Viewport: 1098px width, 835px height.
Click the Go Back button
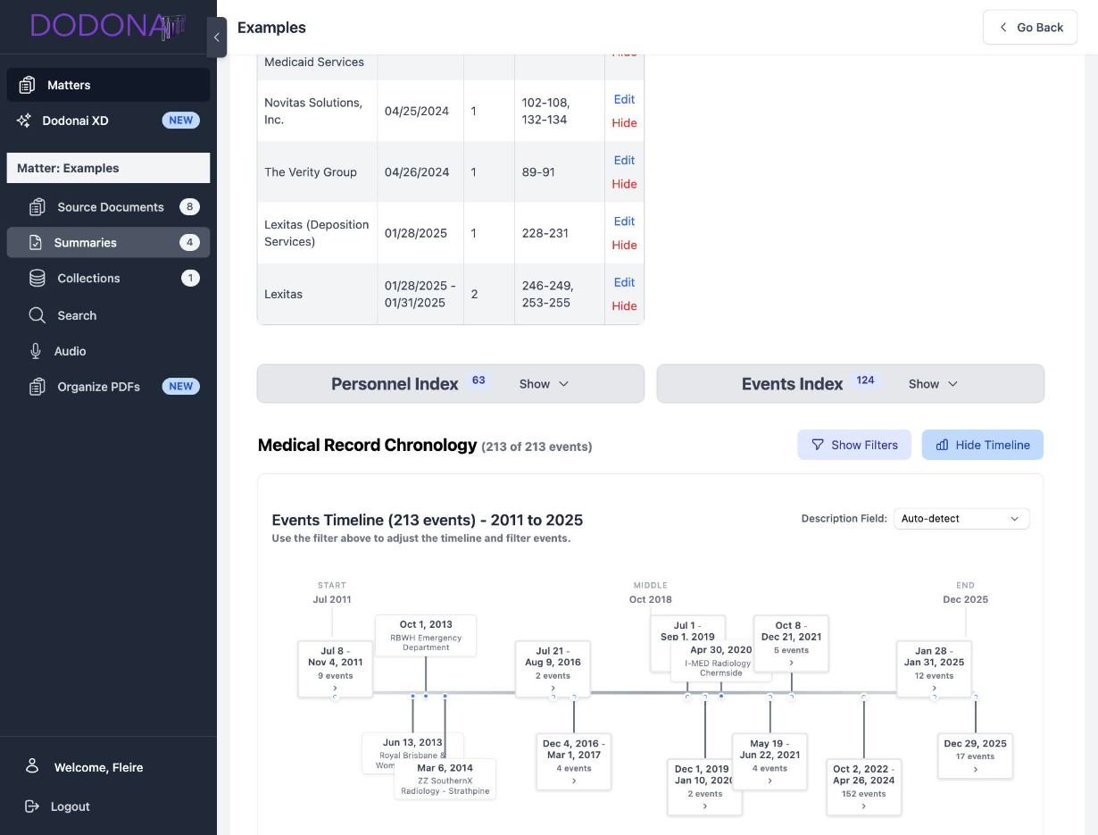[1030, 28]
